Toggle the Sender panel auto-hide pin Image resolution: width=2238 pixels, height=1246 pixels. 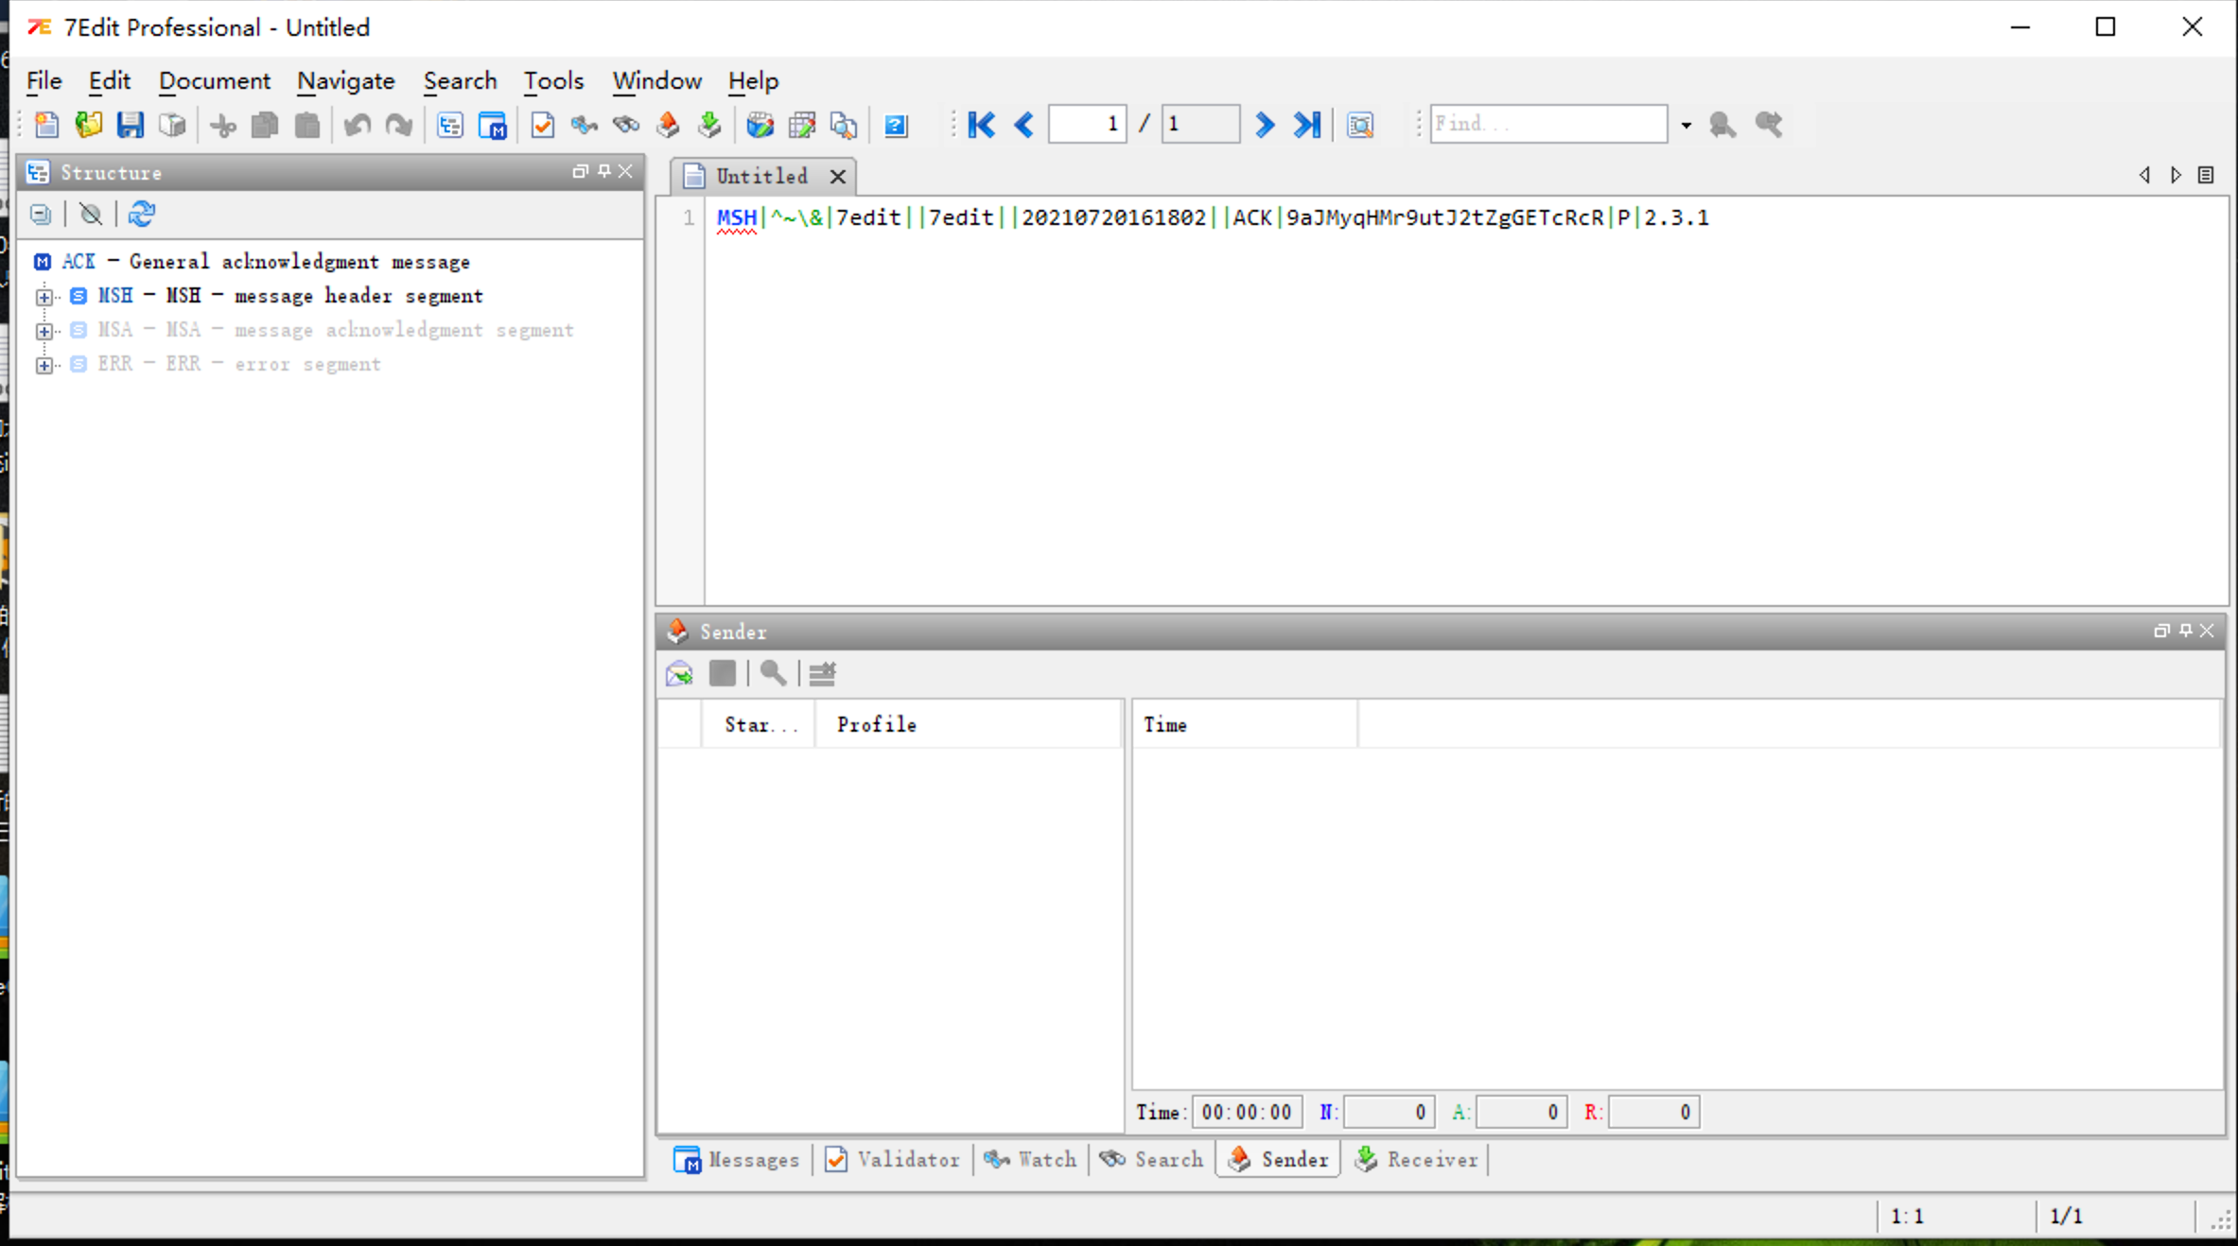tap(2185, 631)
